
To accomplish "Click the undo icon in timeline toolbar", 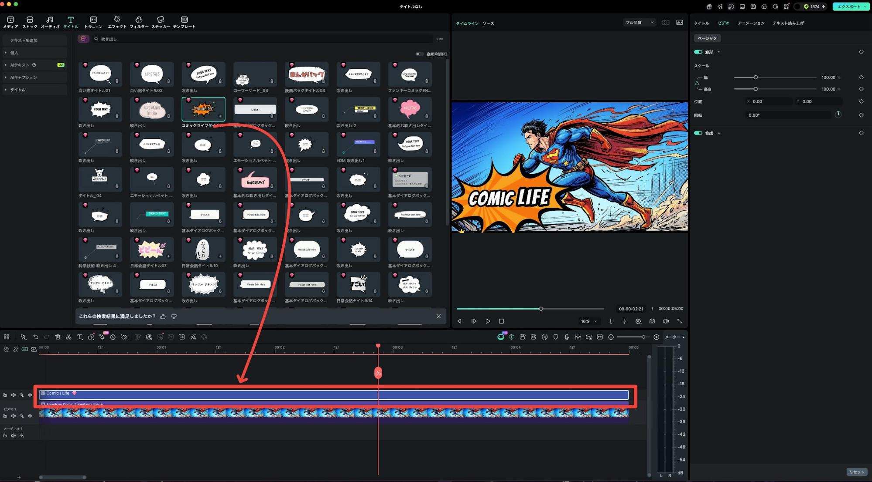I will pos(36,337).
